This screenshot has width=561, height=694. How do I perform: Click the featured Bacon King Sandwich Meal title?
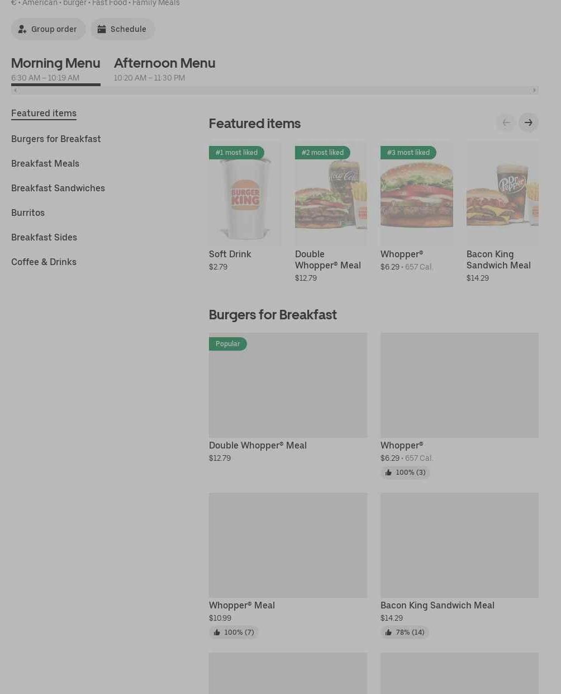pyautogui.click(x=498, y=259)
